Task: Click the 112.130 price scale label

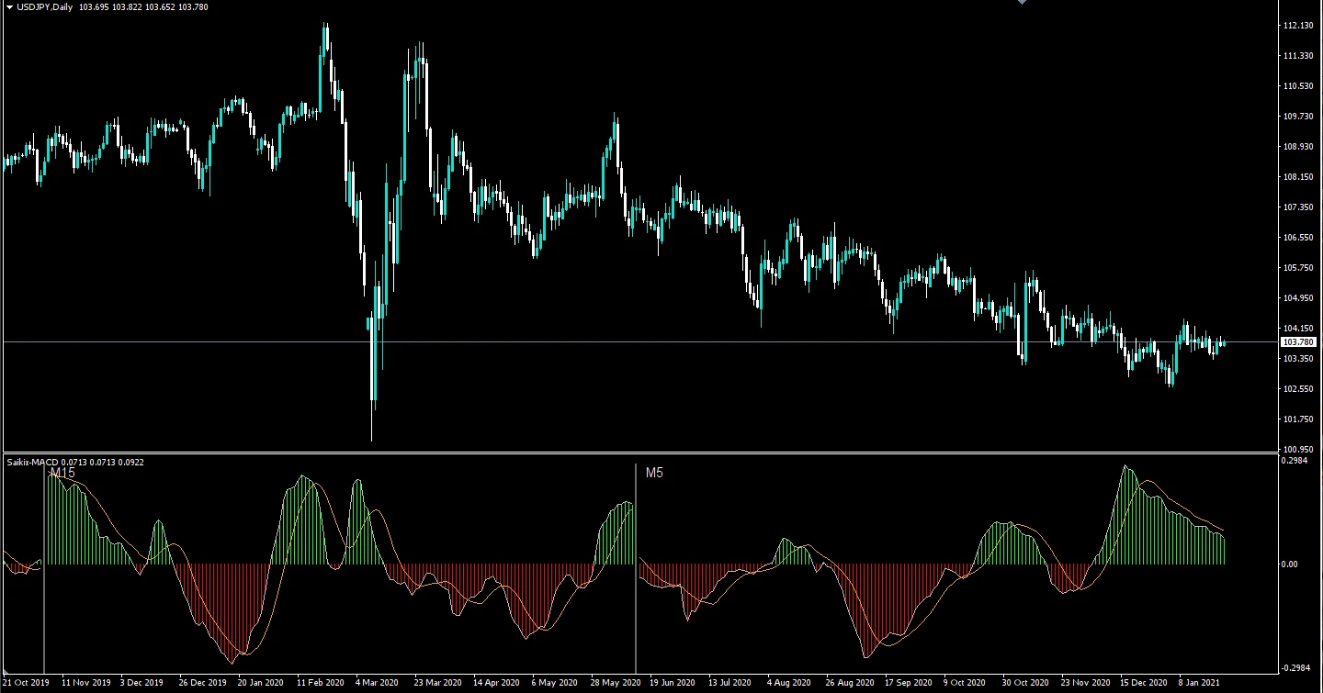Action: pyautogui.click(x=1297, y=25)
